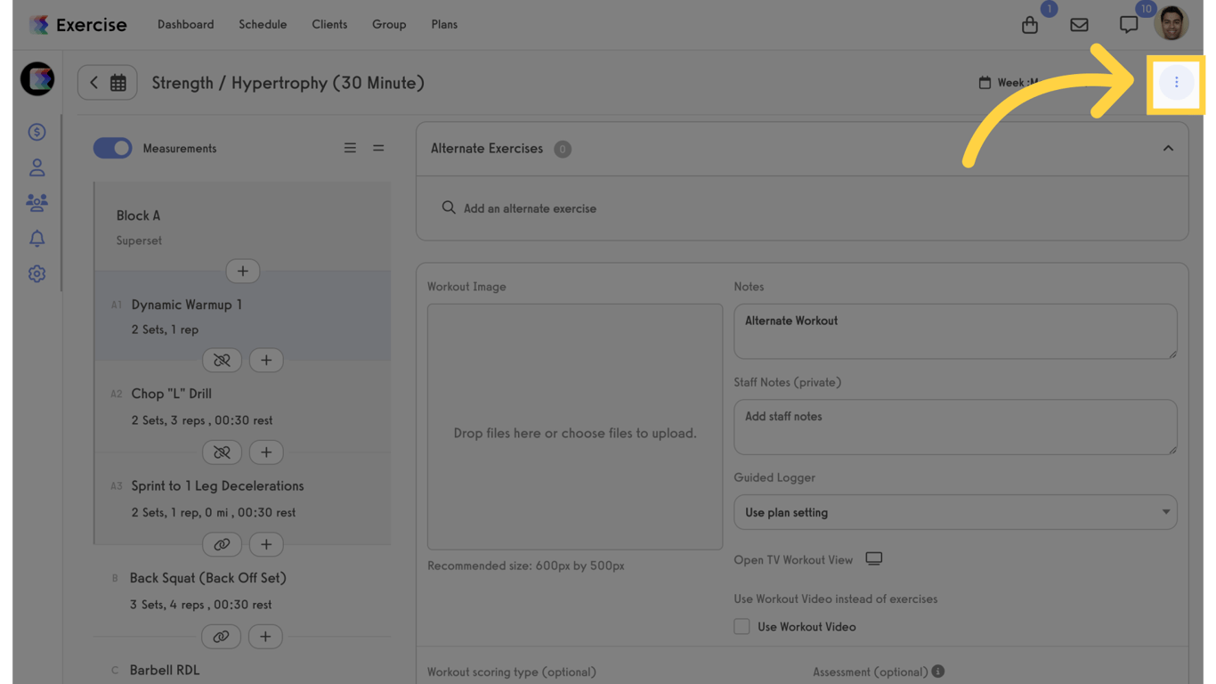Open the three-dot workout options menu
This screenshot has width=1216, height=684.
[1176, 83]
